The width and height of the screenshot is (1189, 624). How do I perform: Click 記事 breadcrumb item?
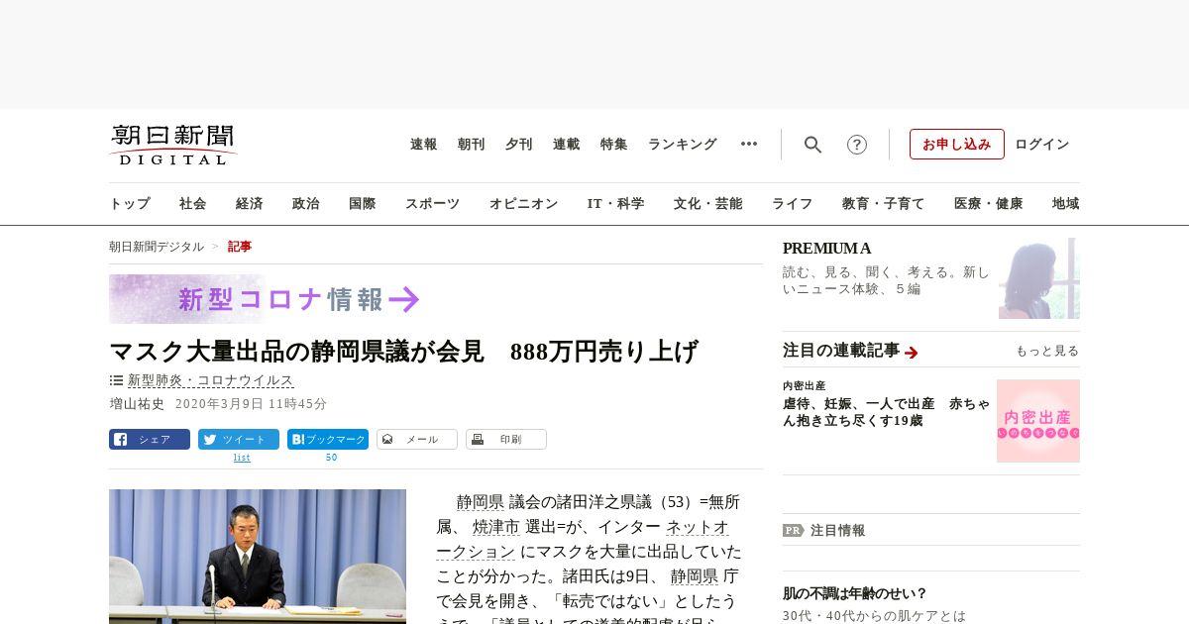click(240, 247)
